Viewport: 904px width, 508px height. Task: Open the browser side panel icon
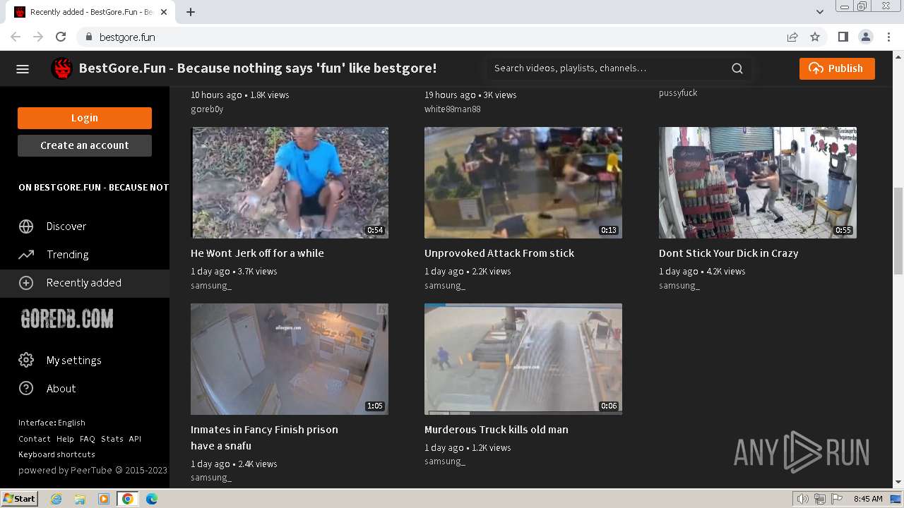843,37
